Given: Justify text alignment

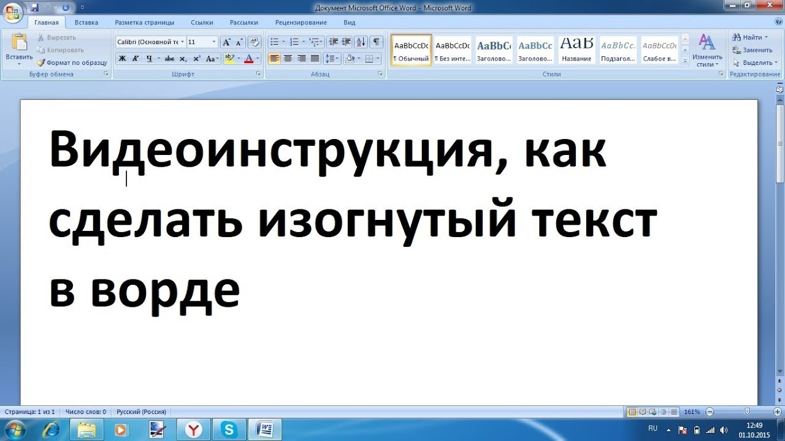Looking at the screenshot, I should pos(315,59).
